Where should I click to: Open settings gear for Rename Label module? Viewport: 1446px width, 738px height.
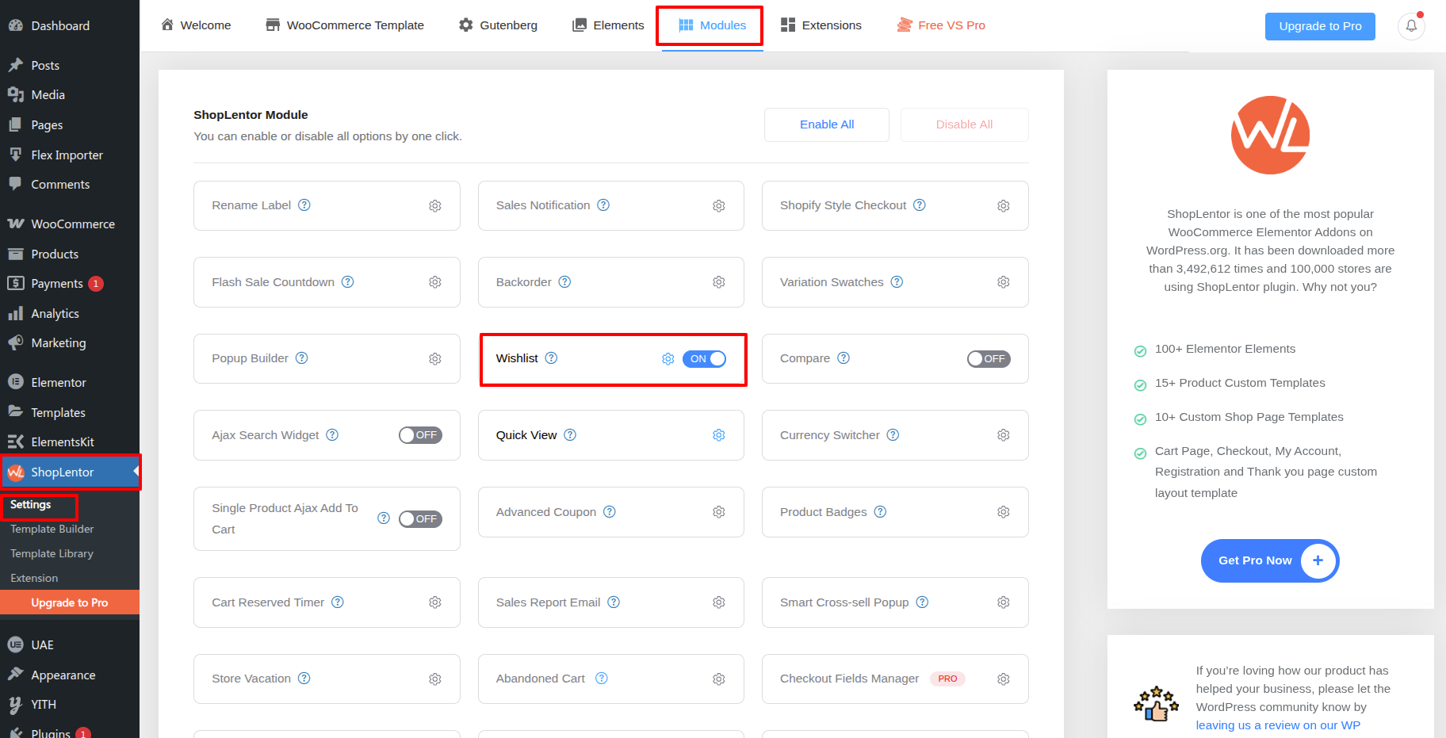[x=435, y=206]
